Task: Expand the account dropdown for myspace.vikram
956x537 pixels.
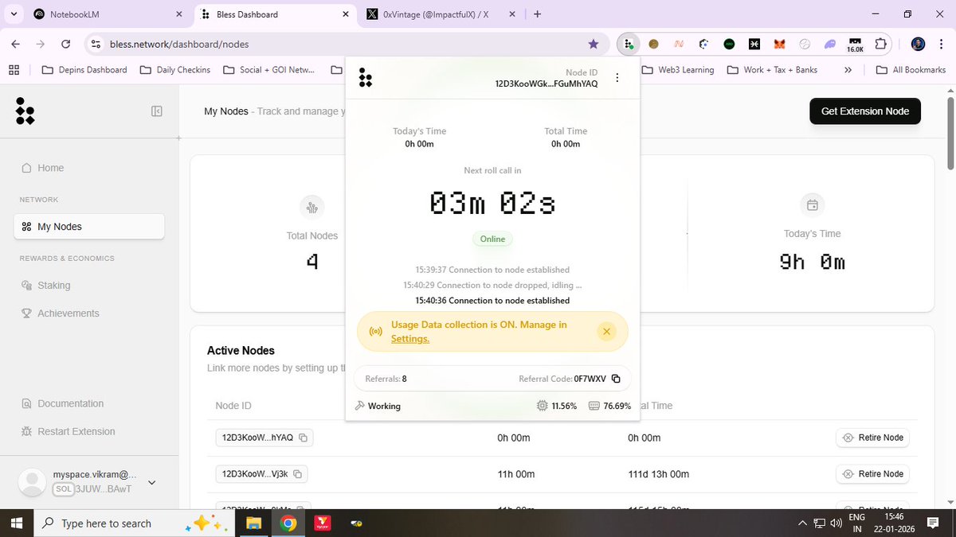Action: (152, 482)
